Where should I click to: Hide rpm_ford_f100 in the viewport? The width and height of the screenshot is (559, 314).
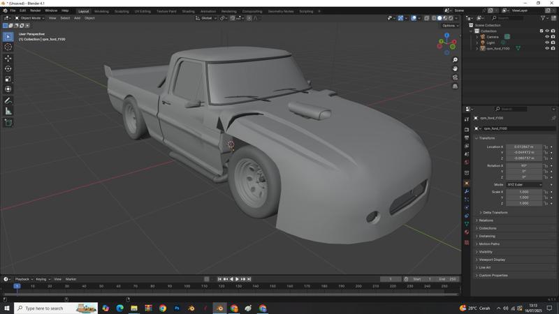547,49
